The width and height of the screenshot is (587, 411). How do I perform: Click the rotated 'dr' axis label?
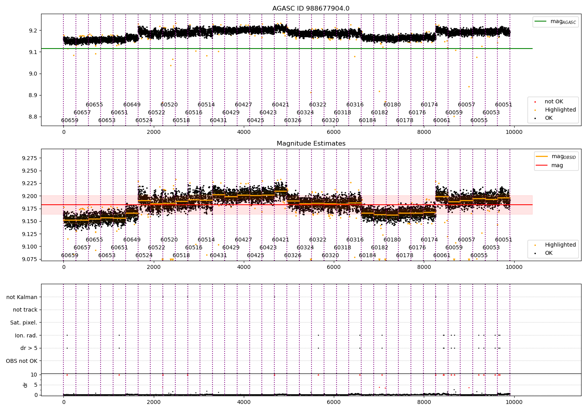[25, 385]
